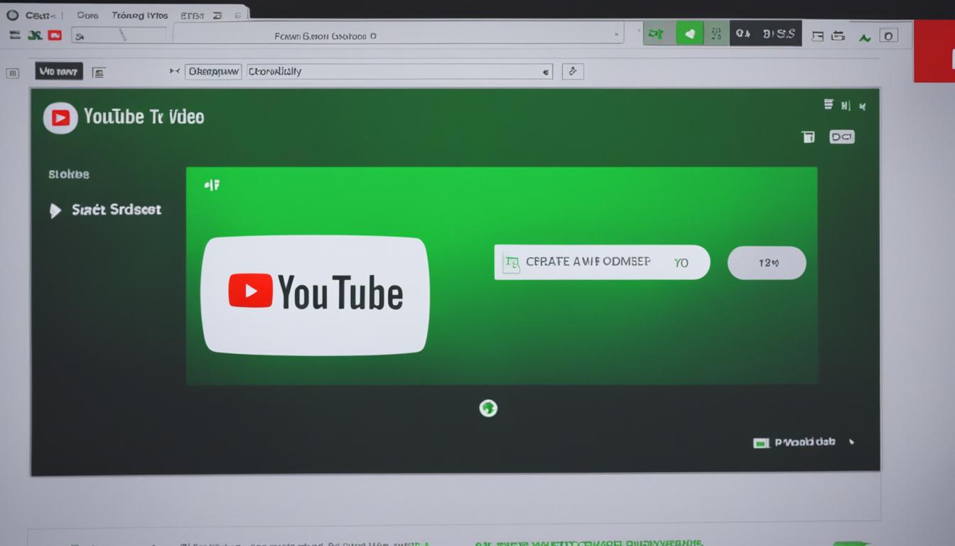Click the white square icon left of 'DO' badge

tap(808, 136)
